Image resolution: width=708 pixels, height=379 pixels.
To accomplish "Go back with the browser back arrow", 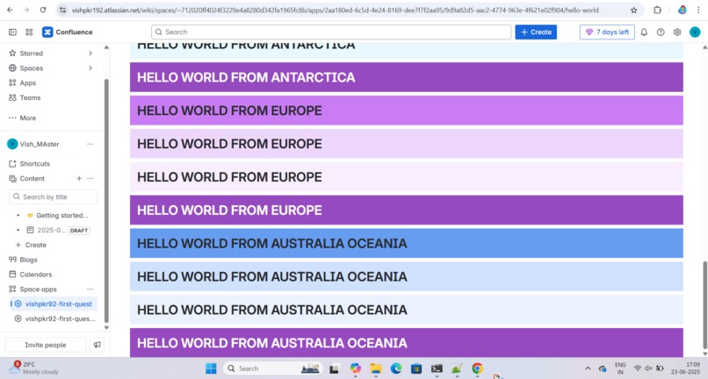I will (x=10, y=10).
